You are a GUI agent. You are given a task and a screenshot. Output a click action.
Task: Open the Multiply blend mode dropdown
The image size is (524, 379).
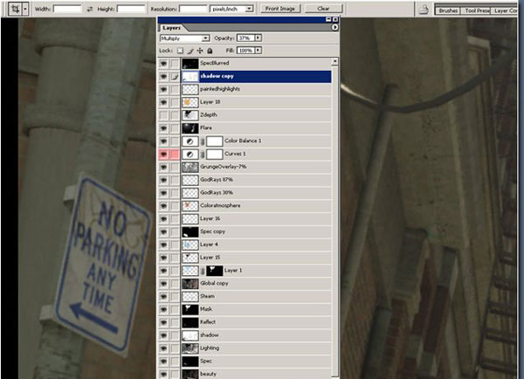[x=205, y=39]
